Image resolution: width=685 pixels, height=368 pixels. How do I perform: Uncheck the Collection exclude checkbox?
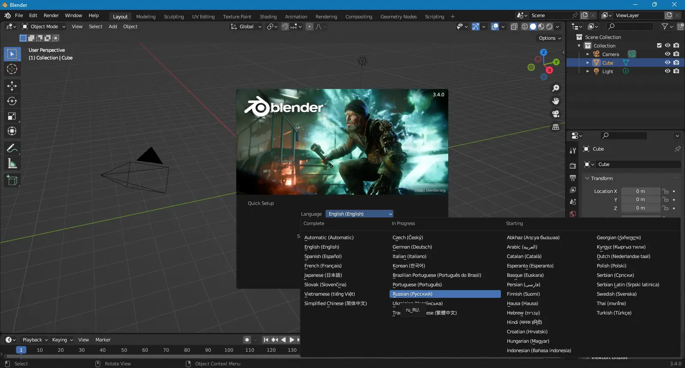pos(659,45)
